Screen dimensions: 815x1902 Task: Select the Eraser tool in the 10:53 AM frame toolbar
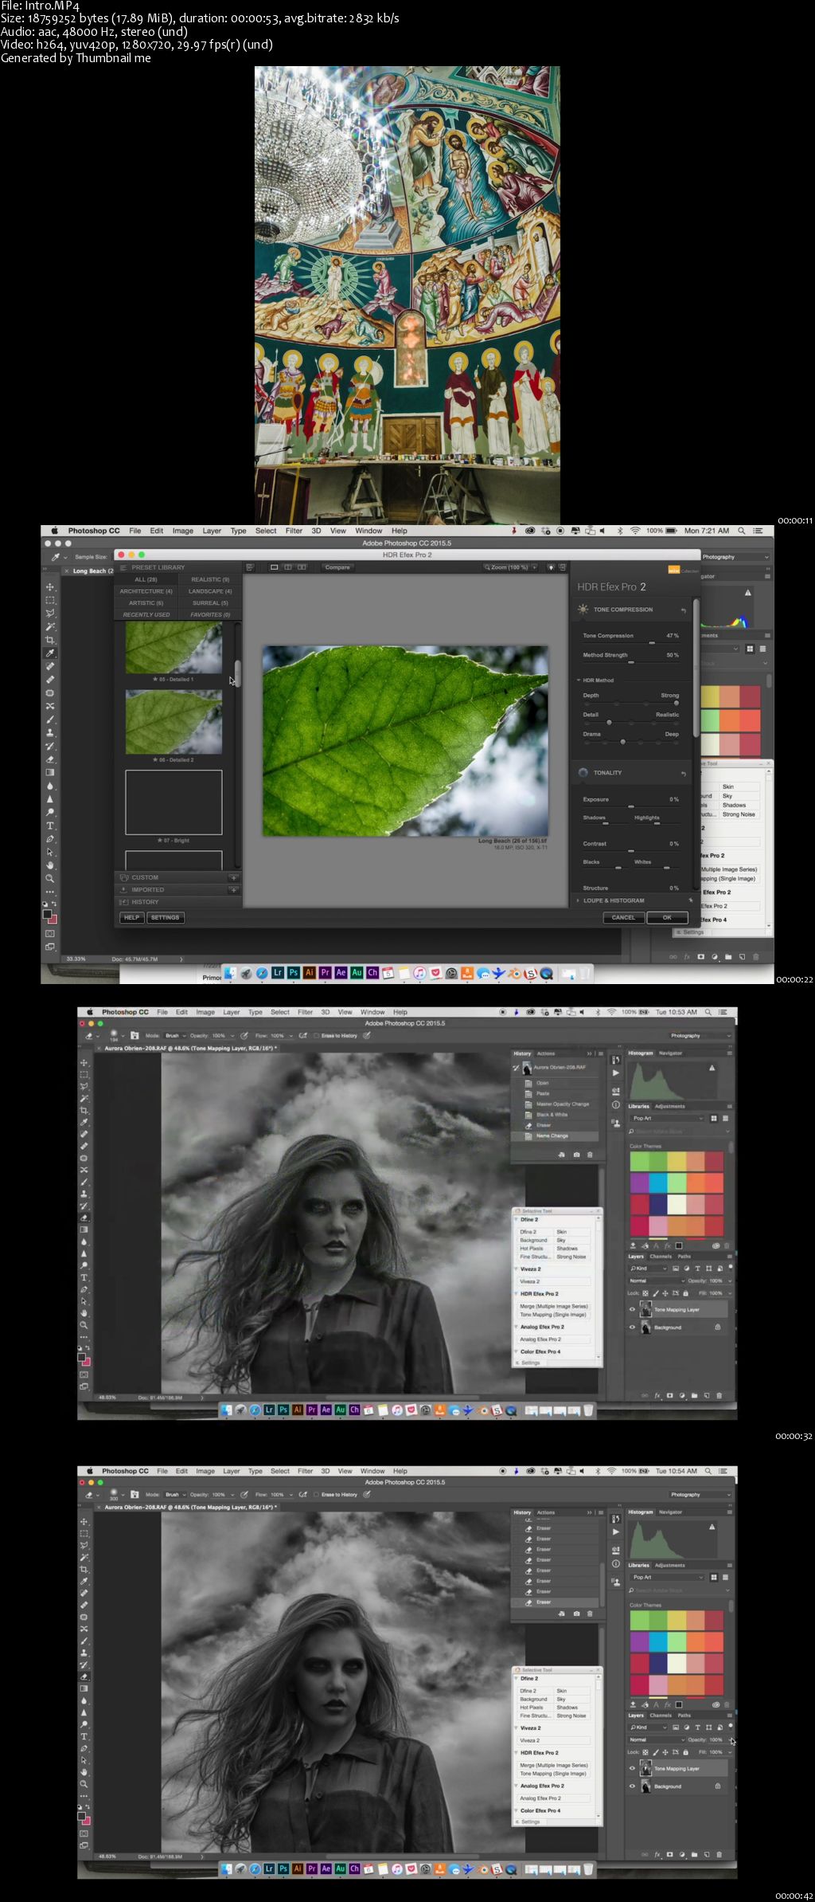[84, 1218]
